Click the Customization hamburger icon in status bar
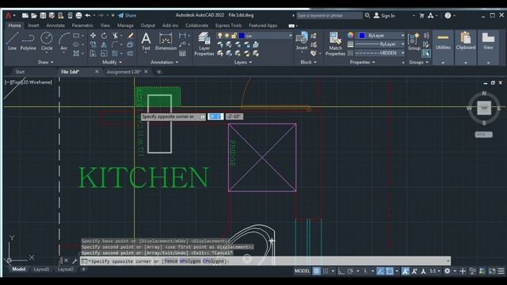 (501, 271)
